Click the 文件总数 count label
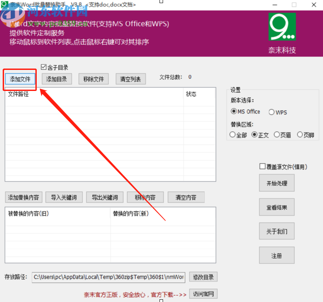Image resolution: width=323 pixels, height=302 pixels. (x=175, y=77)
